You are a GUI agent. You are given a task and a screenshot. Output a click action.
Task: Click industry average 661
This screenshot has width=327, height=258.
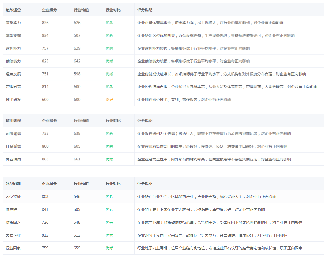pos(77,159)
